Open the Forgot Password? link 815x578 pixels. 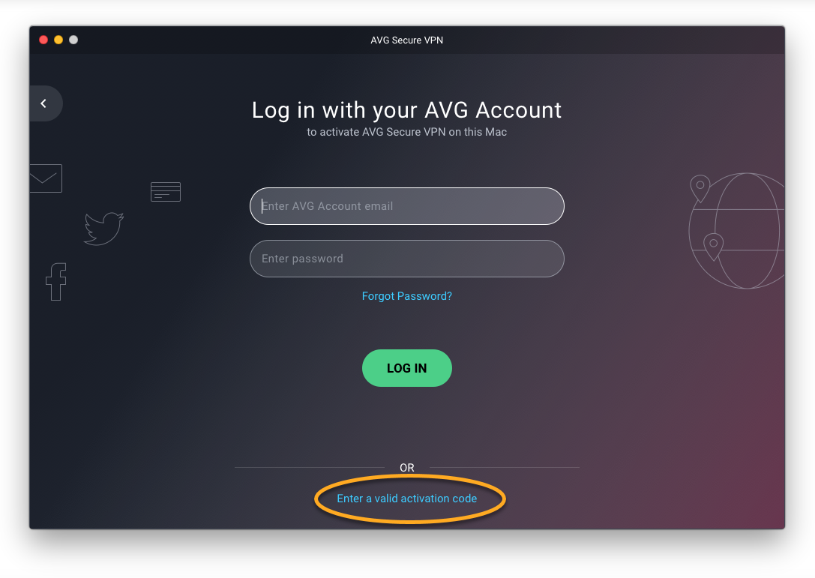click(x=407, y=296)
